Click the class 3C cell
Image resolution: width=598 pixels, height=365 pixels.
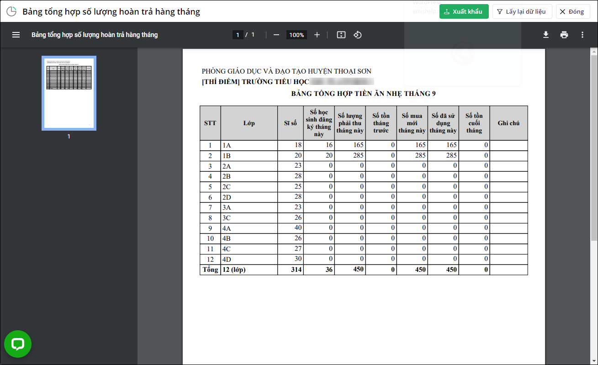(x=249, y=218)
